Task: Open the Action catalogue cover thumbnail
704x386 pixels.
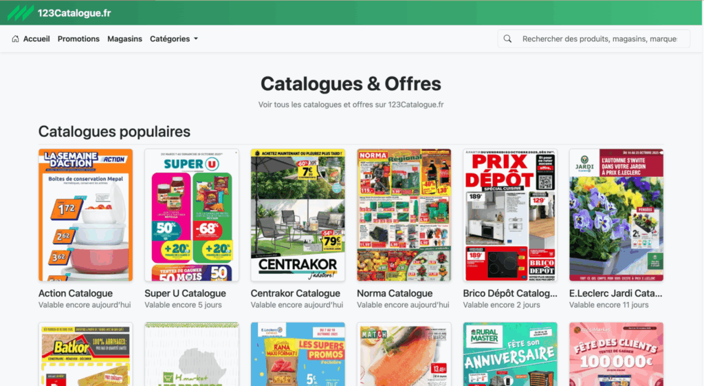Action: coord(86,215)
